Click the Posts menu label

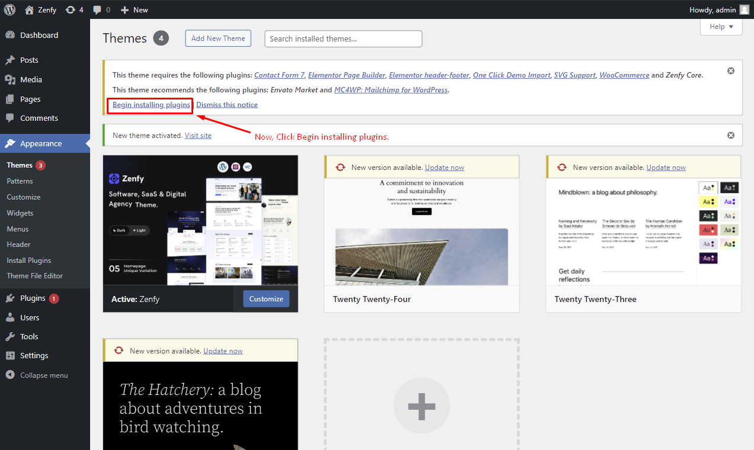[29, 60]
